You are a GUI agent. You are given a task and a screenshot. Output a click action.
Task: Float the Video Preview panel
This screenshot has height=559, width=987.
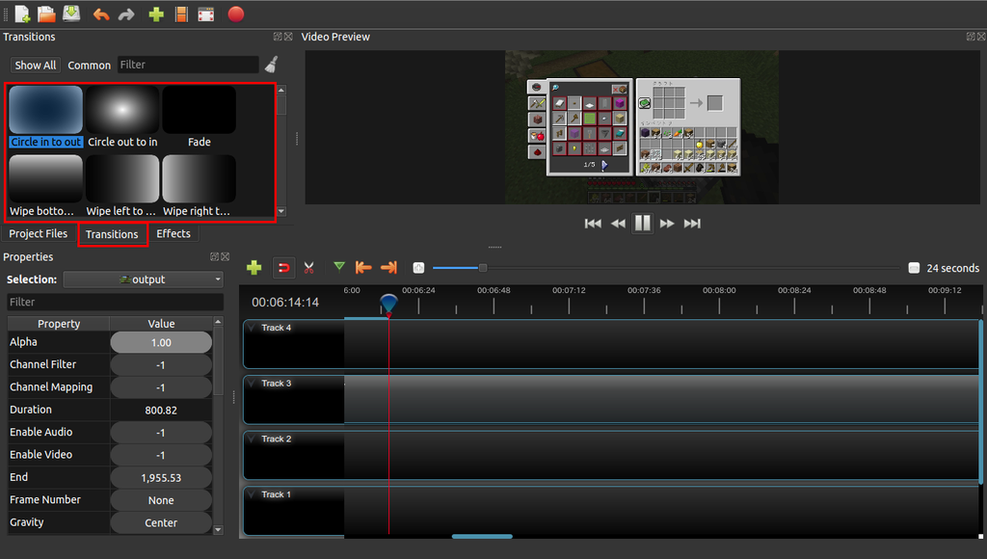971,37
